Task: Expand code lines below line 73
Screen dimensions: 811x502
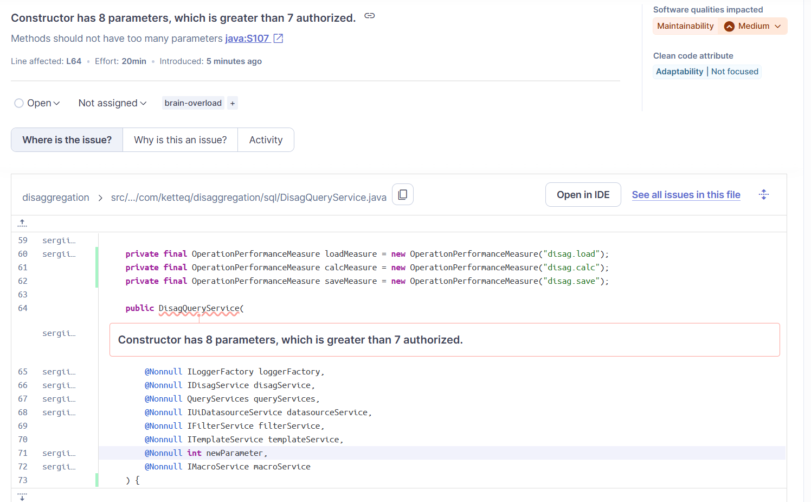Action: [x=22, y=496]
